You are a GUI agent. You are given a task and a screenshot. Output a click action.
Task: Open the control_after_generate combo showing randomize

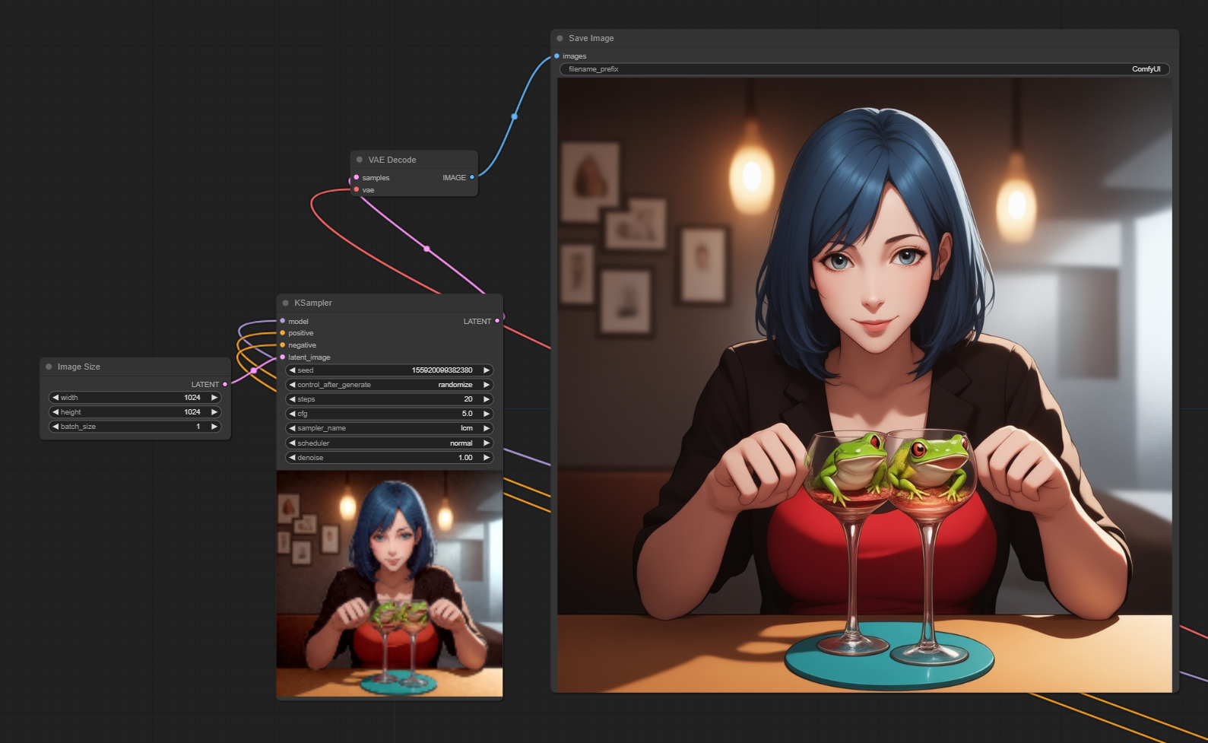(389, 385)
